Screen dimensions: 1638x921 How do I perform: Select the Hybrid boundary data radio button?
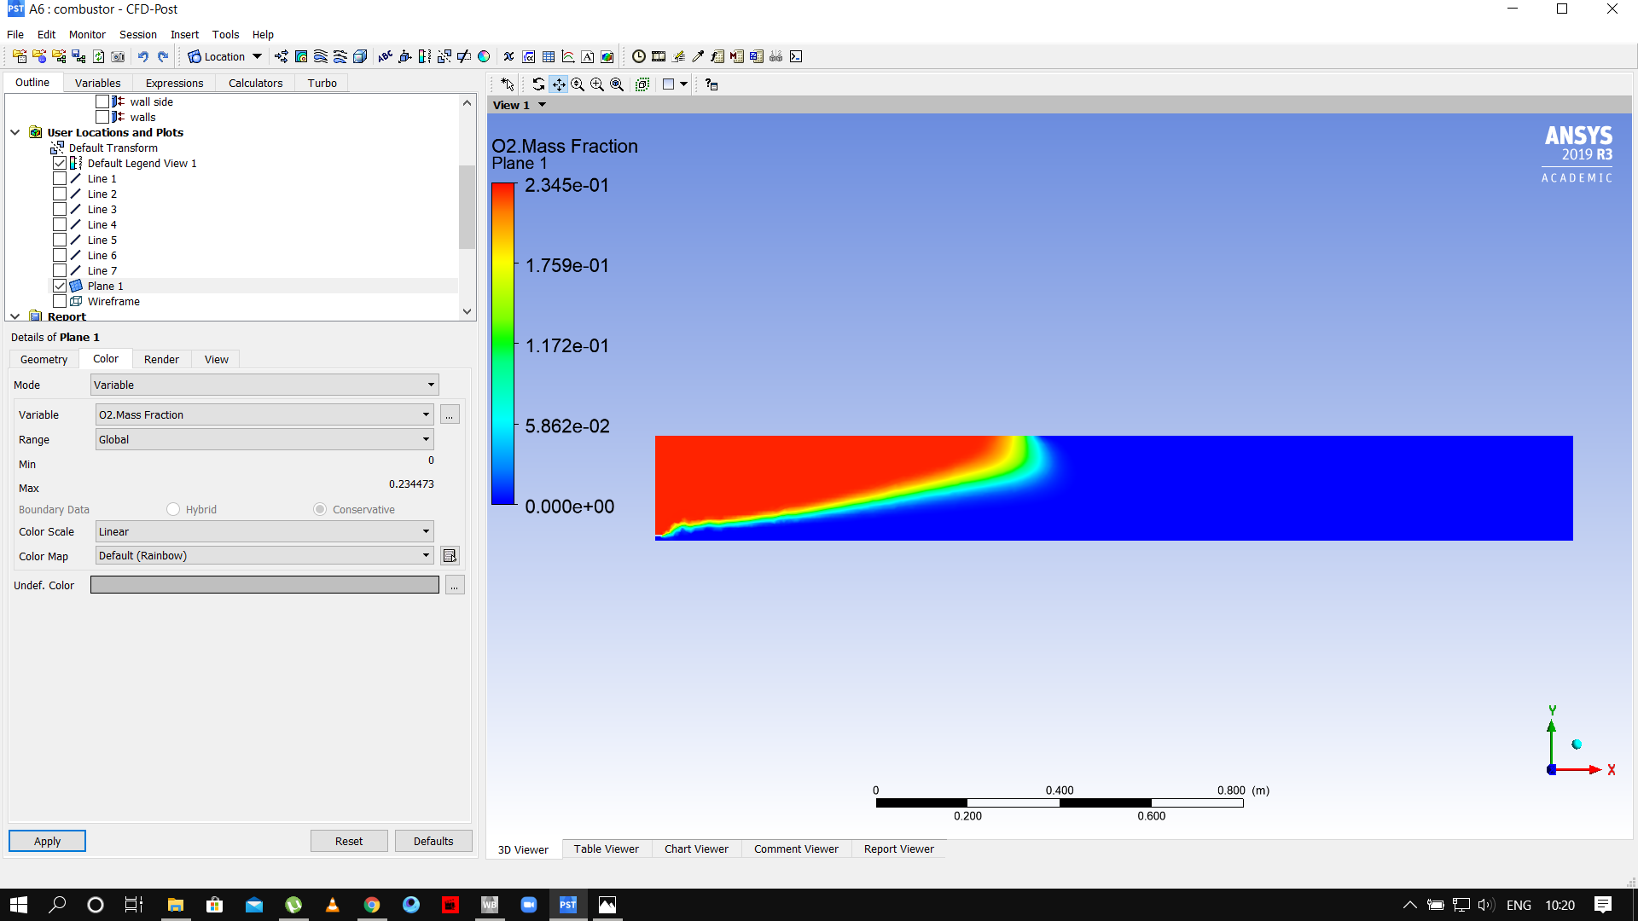coord(173,509)
